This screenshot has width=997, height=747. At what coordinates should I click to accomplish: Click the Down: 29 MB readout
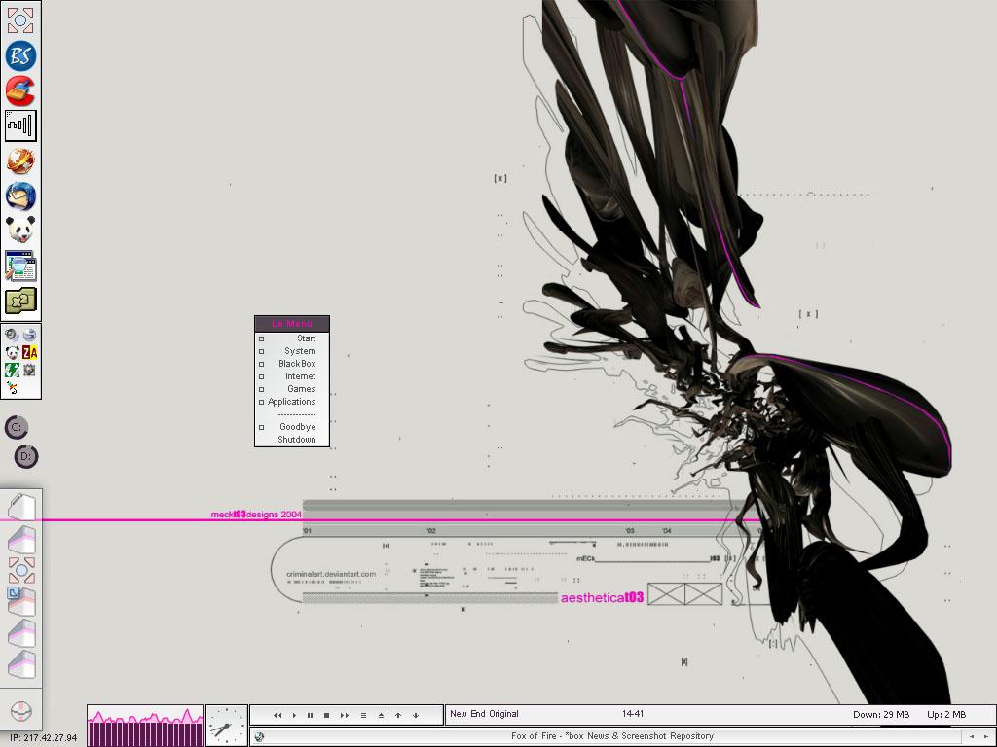881,715
